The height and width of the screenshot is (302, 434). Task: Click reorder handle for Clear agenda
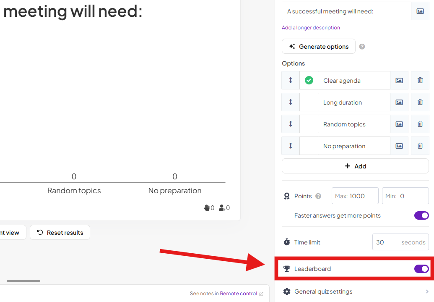click(x=291, y=80)
